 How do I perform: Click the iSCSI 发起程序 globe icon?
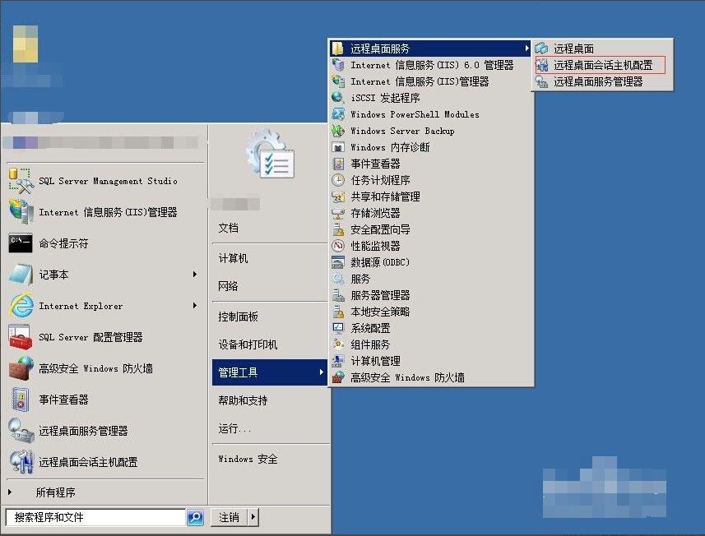pyautogui.click(x=338, y=98)
